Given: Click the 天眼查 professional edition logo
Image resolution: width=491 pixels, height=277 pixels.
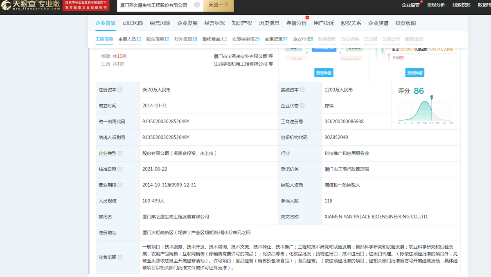Looking at the screenshot, I should pos(31,5).
